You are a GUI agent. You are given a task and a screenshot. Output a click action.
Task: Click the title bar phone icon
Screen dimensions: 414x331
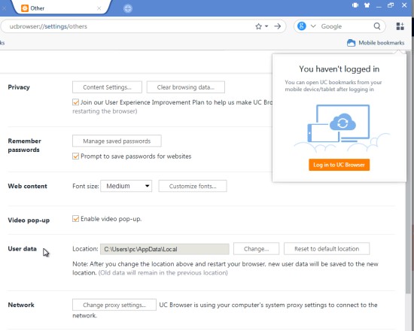pyautogui.click(x=355, y=5)
